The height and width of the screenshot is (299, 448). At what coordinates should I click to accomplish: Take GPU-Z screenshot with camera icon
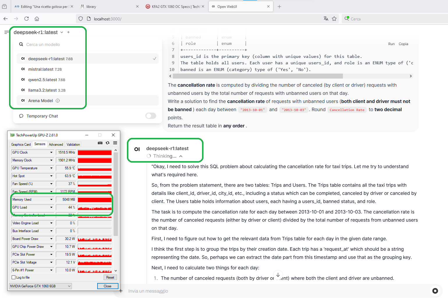click(100, 143)
